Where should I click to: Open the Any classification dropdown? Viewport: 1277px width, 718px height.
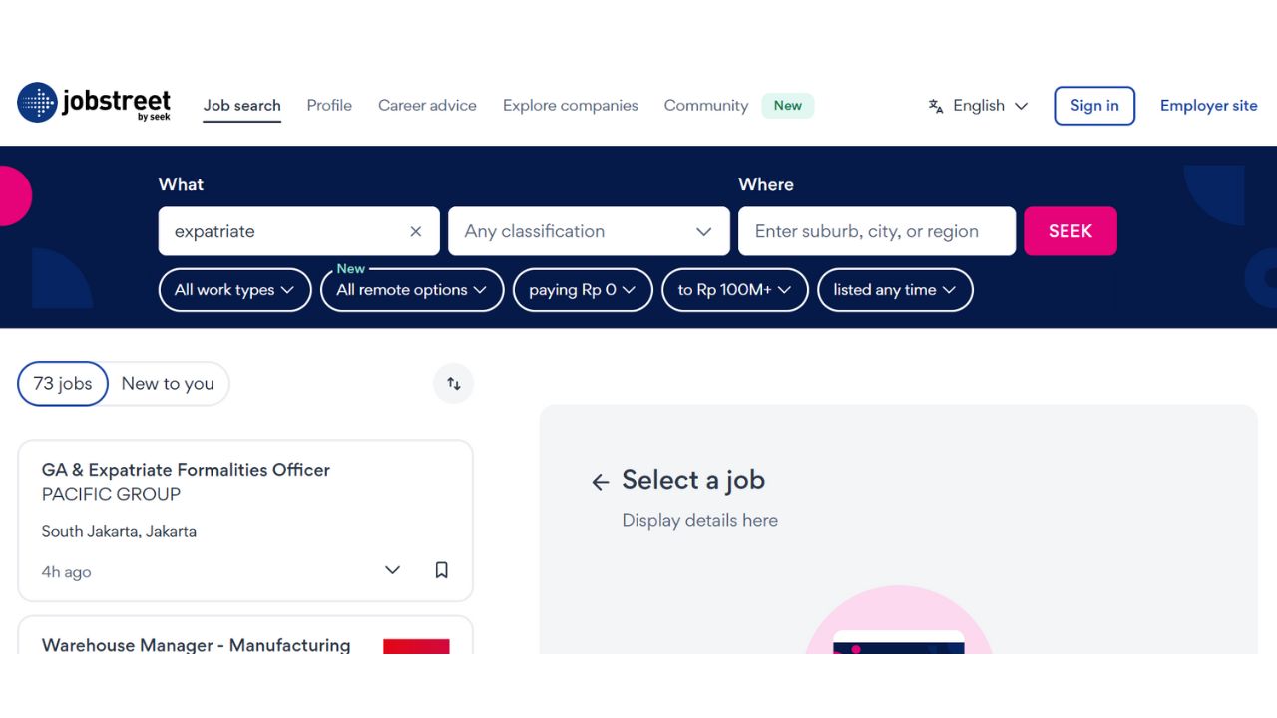(588, 230)
